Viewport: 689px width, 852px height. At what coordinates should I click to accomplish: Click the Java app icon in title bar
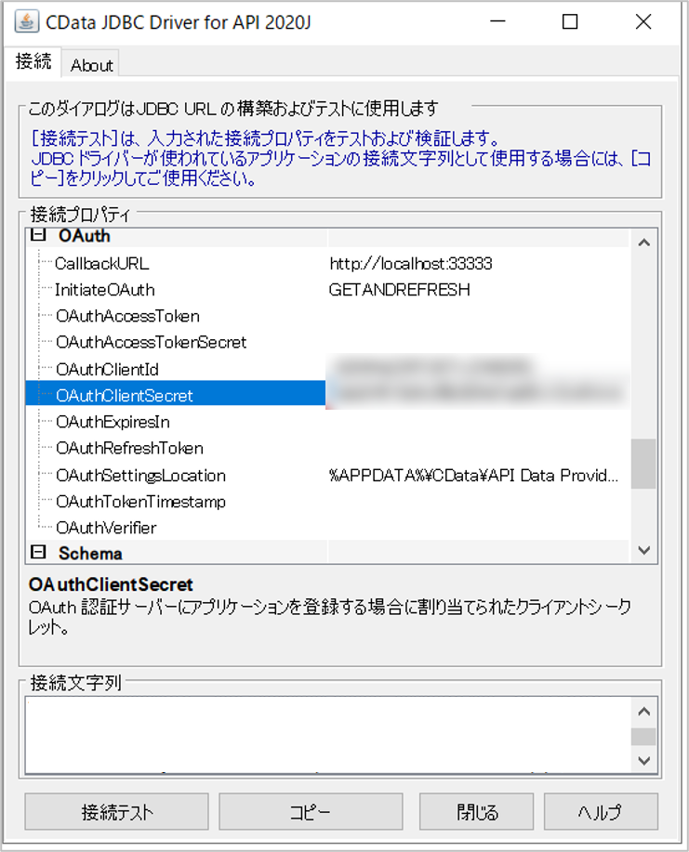click(x=26, y=21)
